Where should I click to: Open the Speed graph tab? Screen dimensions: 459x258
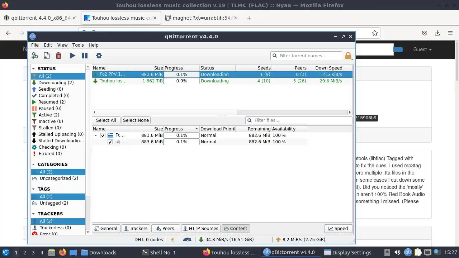pyautogui.click(x=338, y=228)
